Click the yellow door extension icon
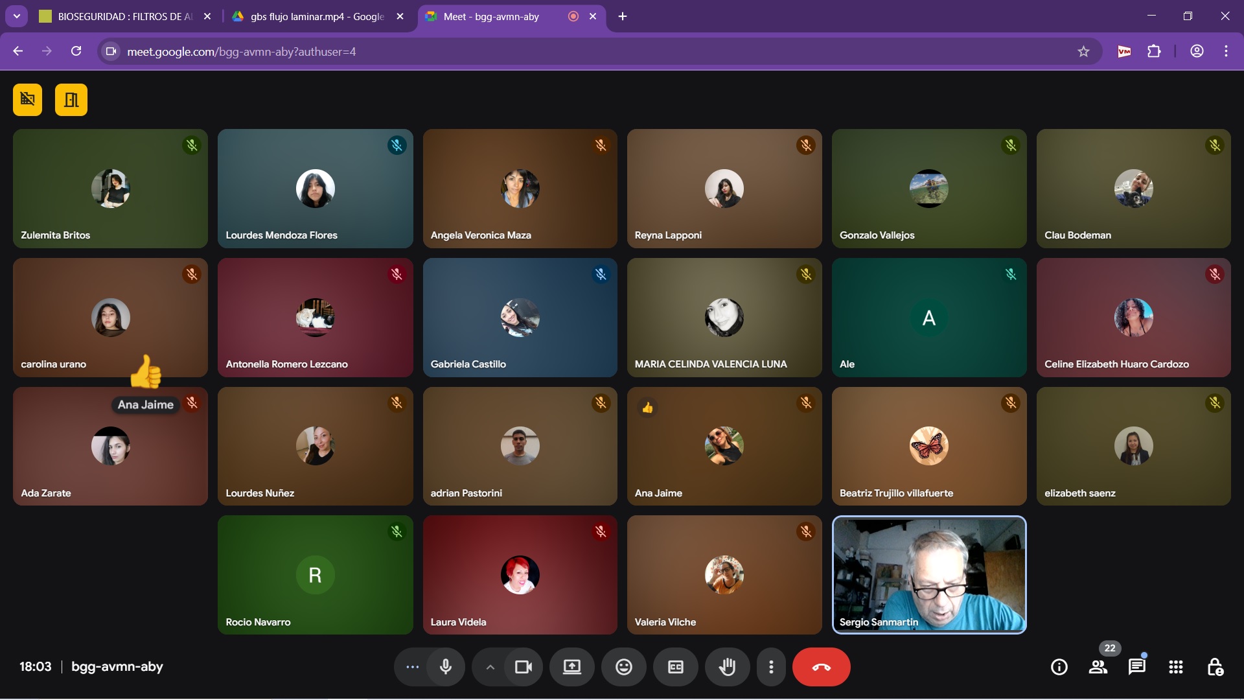 click(71, 100)
